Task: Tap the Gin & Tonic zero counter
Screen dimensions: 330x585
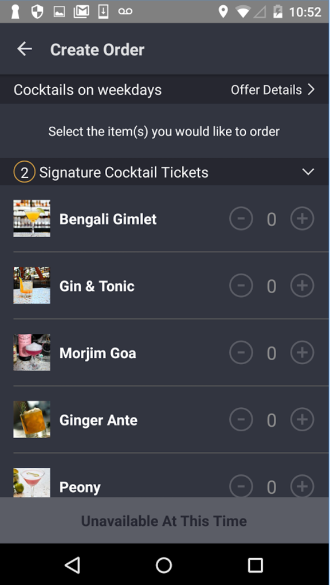Action: [x=271, y=285]
